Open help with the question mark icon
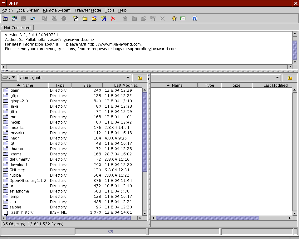Screen dimensions: 299x239 click(195, 18)
